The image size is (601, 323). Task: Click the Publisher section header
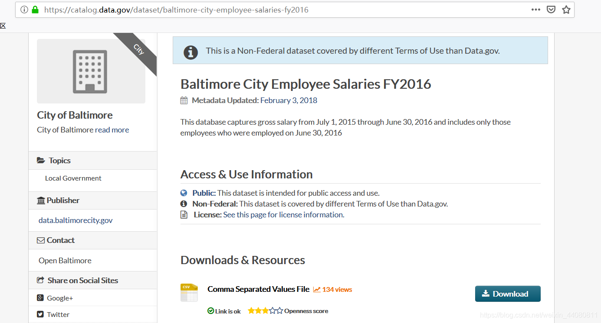93,200
